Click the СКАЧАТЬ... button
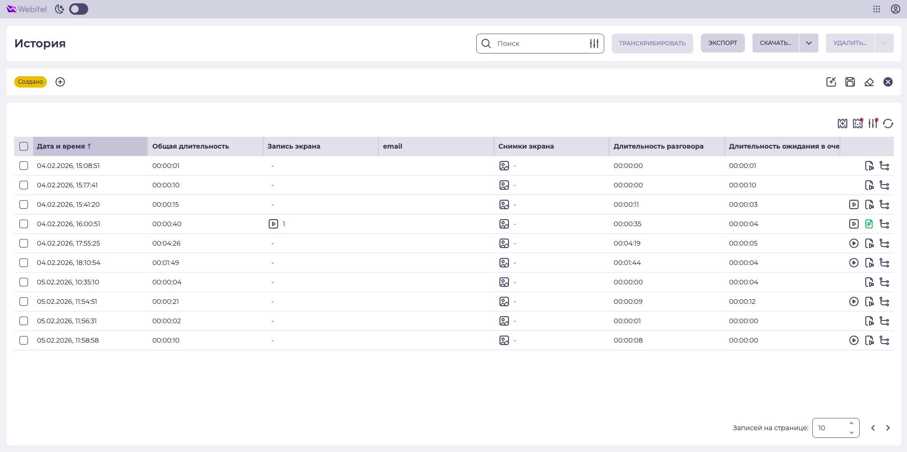This screenshot has height=452, width=907. [776, 43]
